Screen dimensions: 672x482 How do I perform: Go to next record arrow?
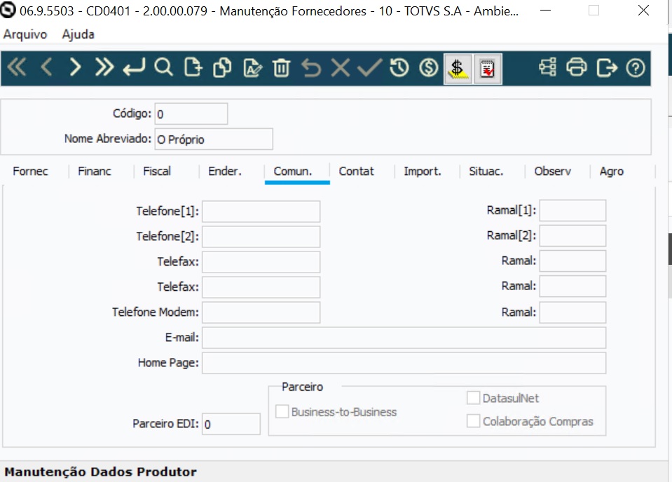(75, 67)
